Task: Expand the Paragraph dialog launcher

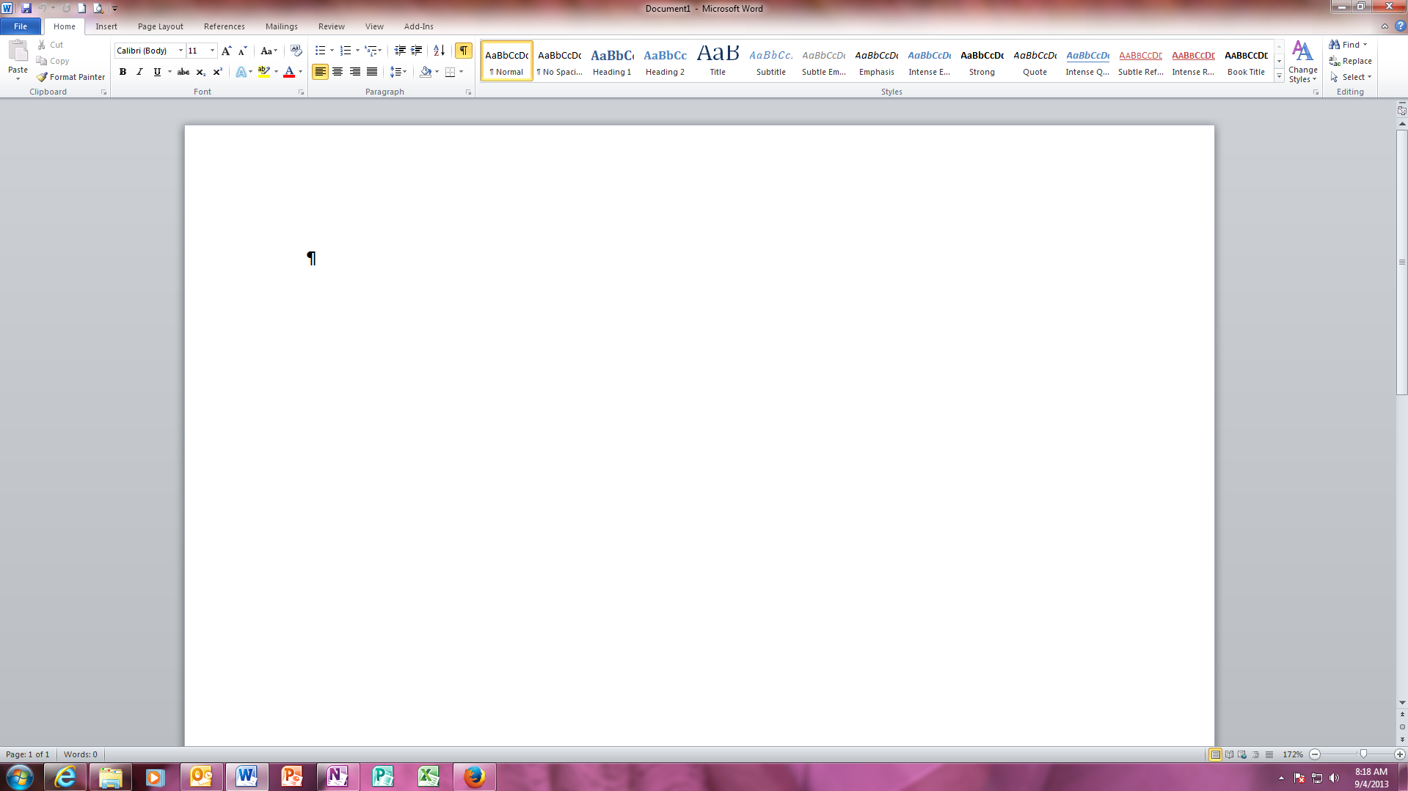Action: click(468, 92)
